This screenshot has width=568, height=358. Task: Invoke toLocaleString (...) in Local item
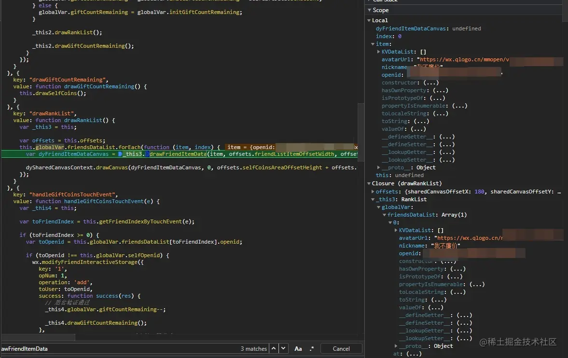click(x=440, y=113)
